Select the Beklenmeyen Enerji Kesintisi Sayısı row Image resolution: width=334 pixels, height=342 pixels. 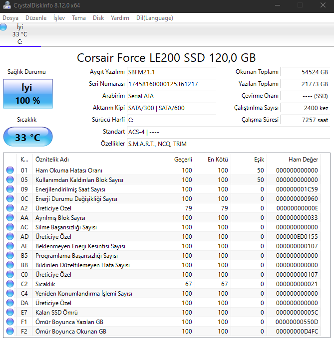(162, 246)
